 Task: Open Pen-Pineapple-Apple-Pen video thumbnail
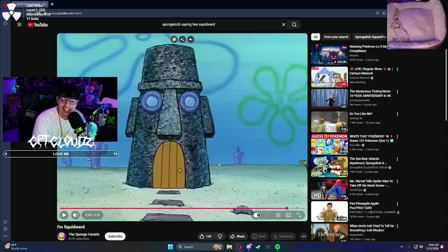click(329, 211)
